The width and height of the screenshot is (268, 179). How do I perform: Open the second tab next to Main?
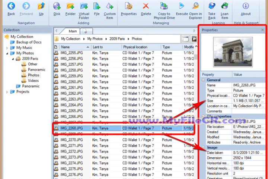tap(86, 31)
